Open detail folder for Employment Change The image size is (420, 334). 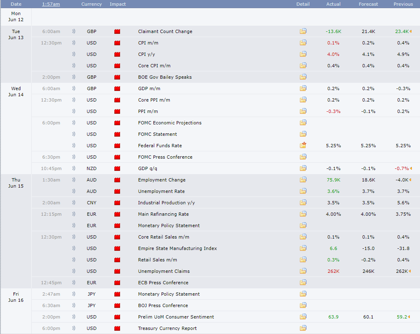coord(303,179)
